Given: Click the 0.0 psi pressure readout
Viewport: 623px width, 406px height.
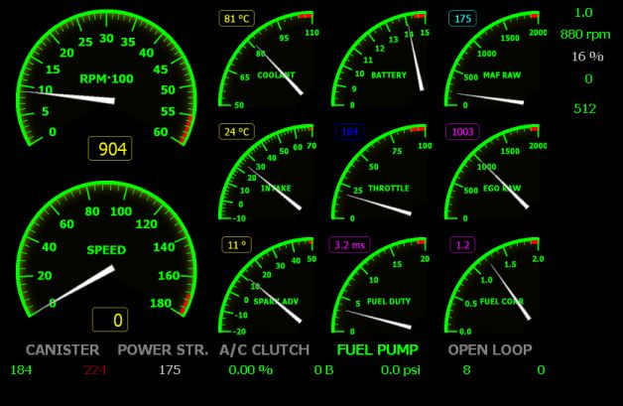Looking at the screenshot, I should (x=403, y=370).
